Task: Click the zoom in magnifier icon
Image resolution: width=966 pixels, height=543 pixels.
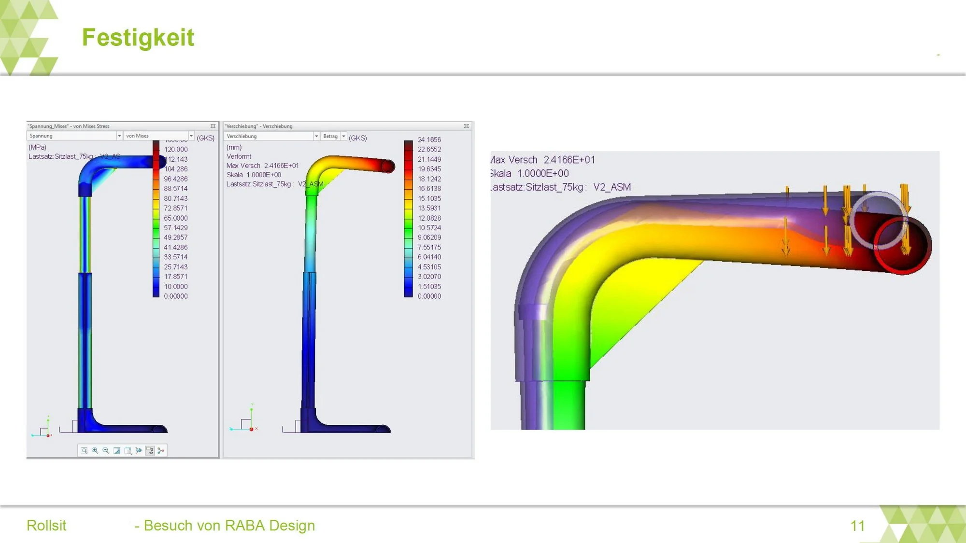Action: (x=95, y=450)
